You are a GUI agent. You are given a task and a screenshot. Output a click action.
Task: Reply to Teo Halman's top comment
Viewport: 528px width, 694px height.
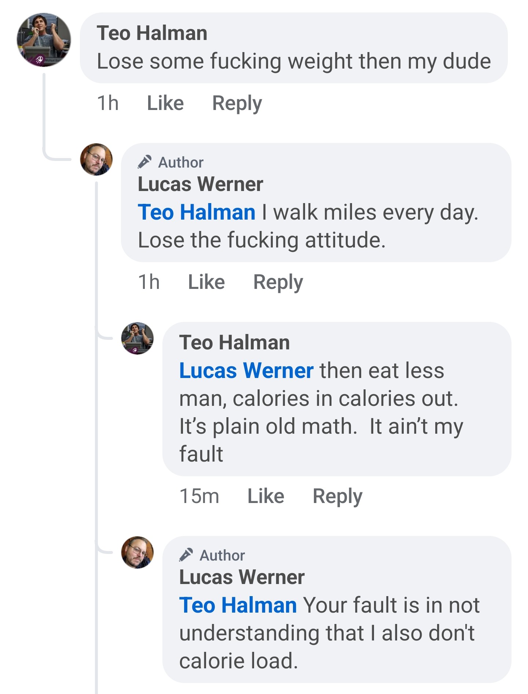click(237, 104)
